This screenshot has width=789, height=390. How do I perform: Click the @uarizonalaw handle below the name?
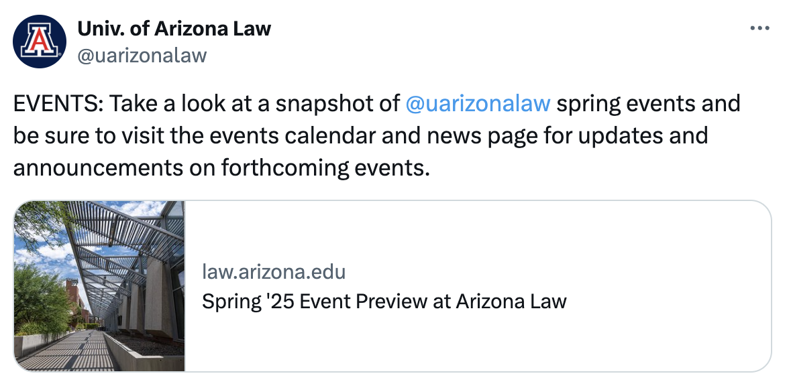(142, 55)
